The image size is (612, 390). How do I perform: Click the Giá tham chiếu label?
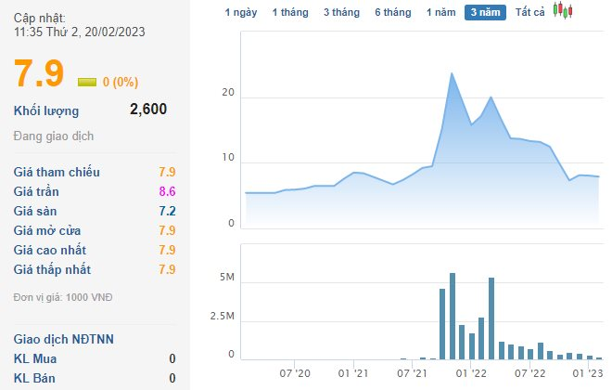point(57,172)
